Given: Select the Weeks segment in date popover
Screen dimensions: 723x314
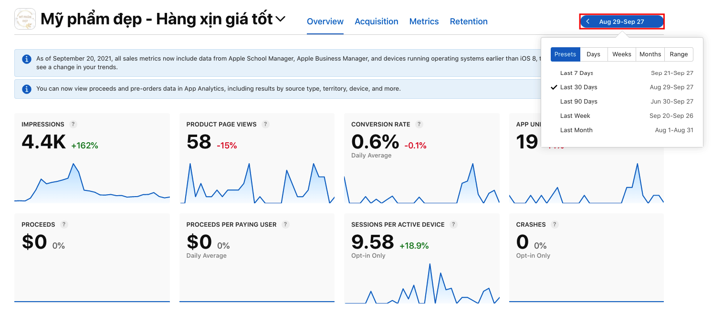Looking at the screenshot, I should click(x=621, y=54).
